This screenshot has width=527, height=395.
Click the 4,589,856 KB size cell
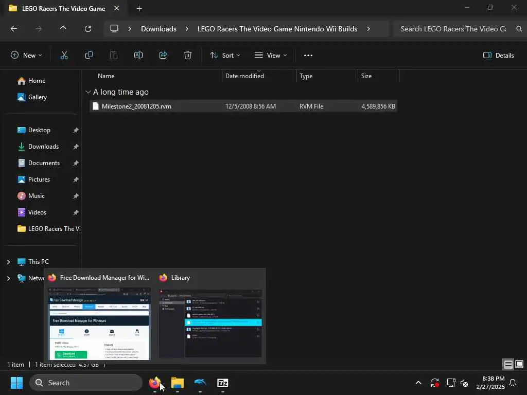click(378, 106)
